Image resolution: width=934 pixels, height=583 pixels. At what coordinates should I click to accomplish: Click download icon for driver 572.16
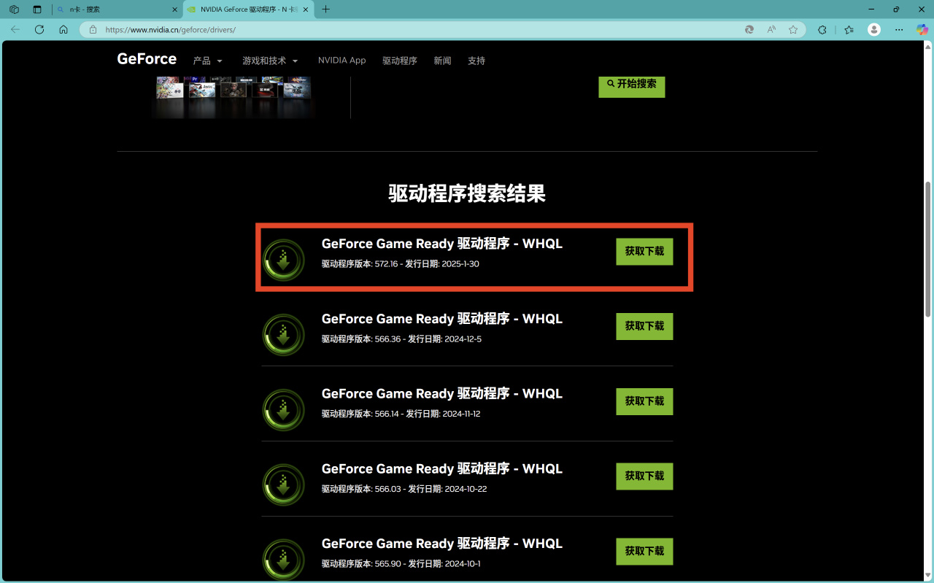point(283,260)
